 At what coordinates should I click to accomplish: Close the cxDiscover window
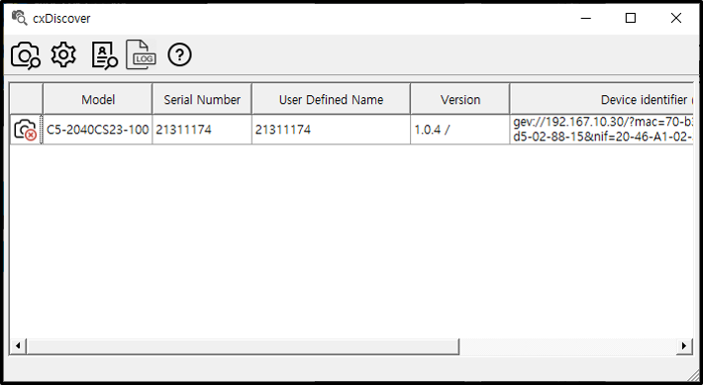(675, 18)
